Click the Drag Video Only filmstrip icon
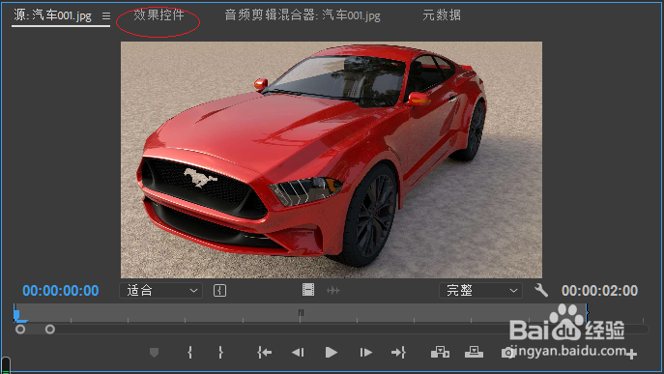Viewport: 664px width, 374px height. pos(308,290)
